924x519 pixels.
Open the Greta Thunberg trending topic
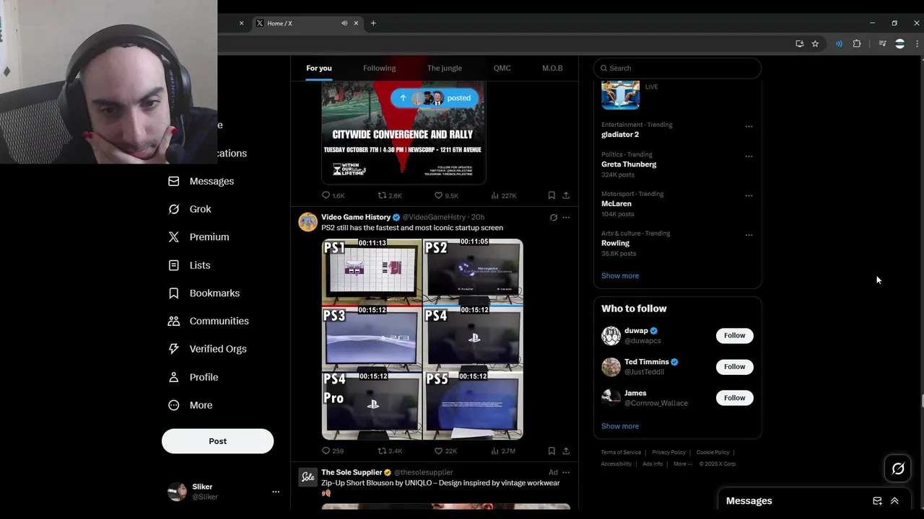point(629,164)
